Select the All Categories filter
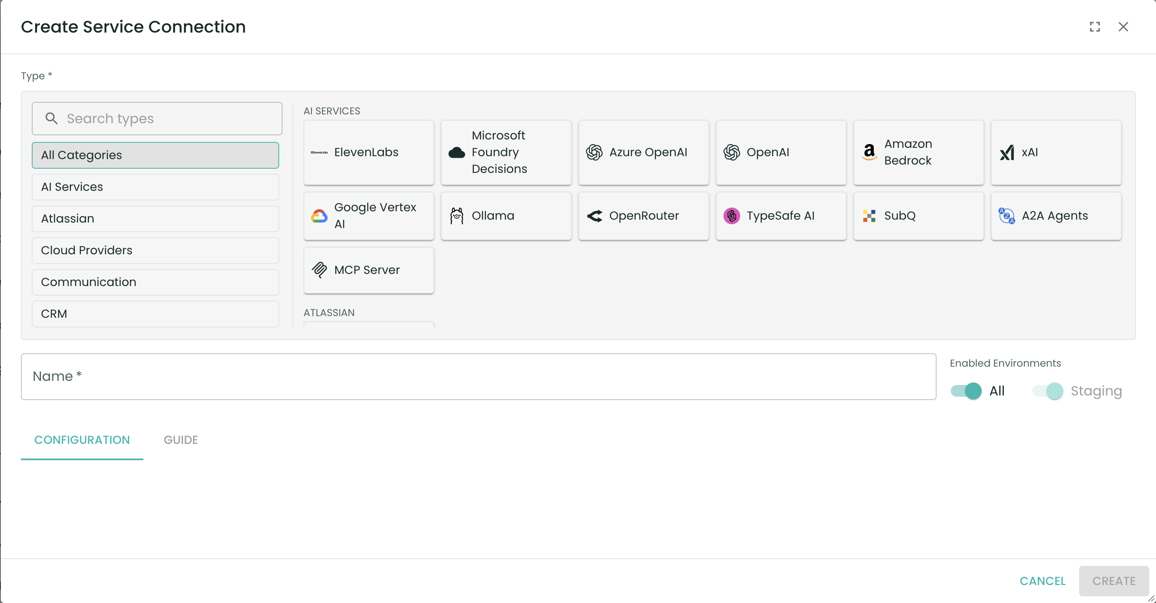Screen dimensions: 1156x603 pyautogui.click(x=155, y=155)
